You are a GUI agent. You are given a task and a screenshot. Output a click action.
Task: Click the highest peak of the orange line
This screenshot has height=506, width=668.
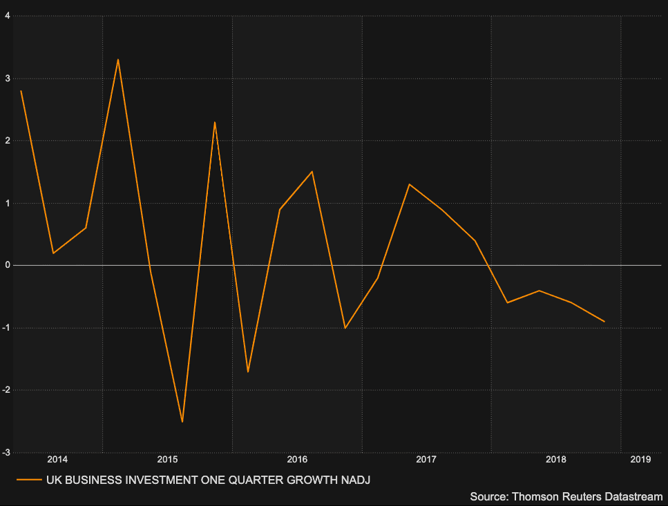click(x=118, y=59)
